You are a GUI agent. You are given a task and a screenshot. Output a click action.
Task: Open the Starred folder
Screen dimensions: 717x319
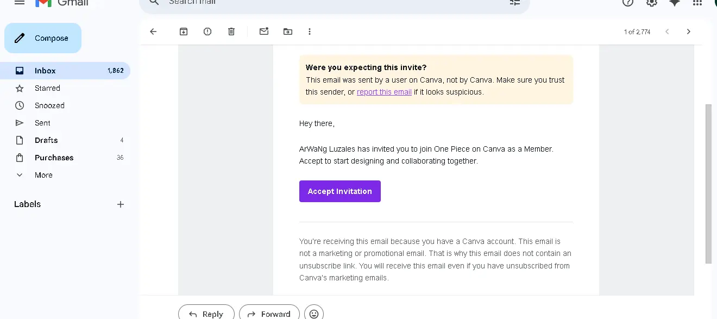[65, 88]
